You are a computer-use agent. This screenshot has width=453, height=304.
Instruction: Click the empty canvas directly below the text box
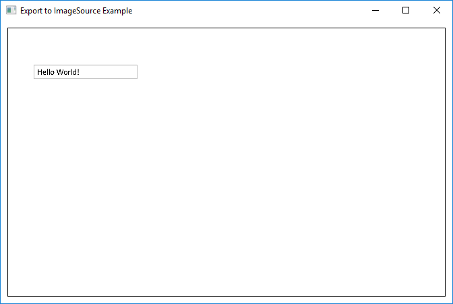86,108
